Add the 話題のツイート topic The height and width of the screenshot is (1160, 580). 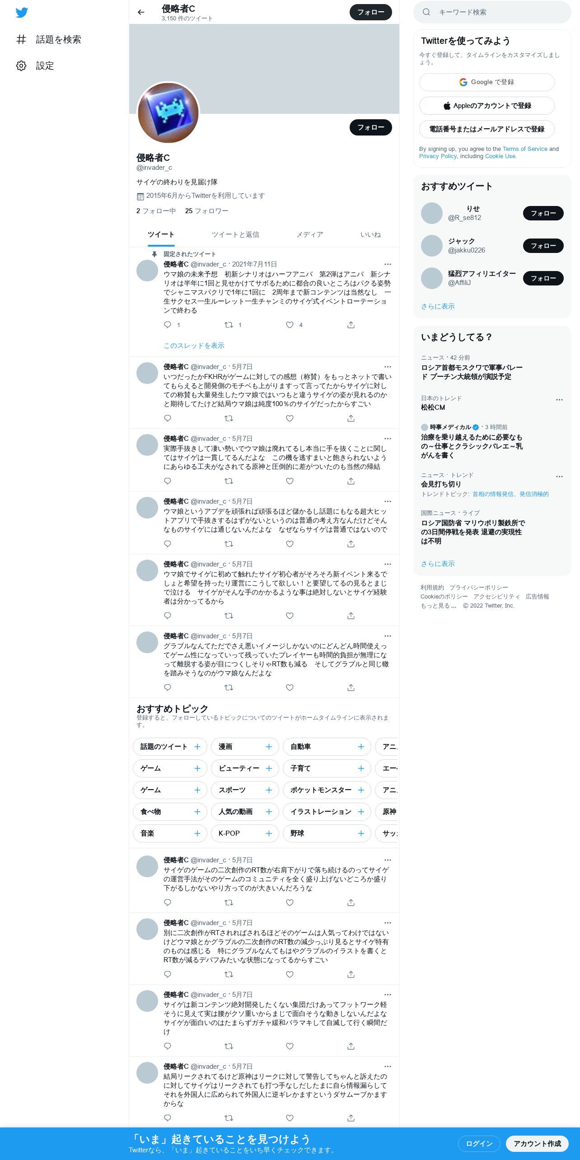coord(197,747)
